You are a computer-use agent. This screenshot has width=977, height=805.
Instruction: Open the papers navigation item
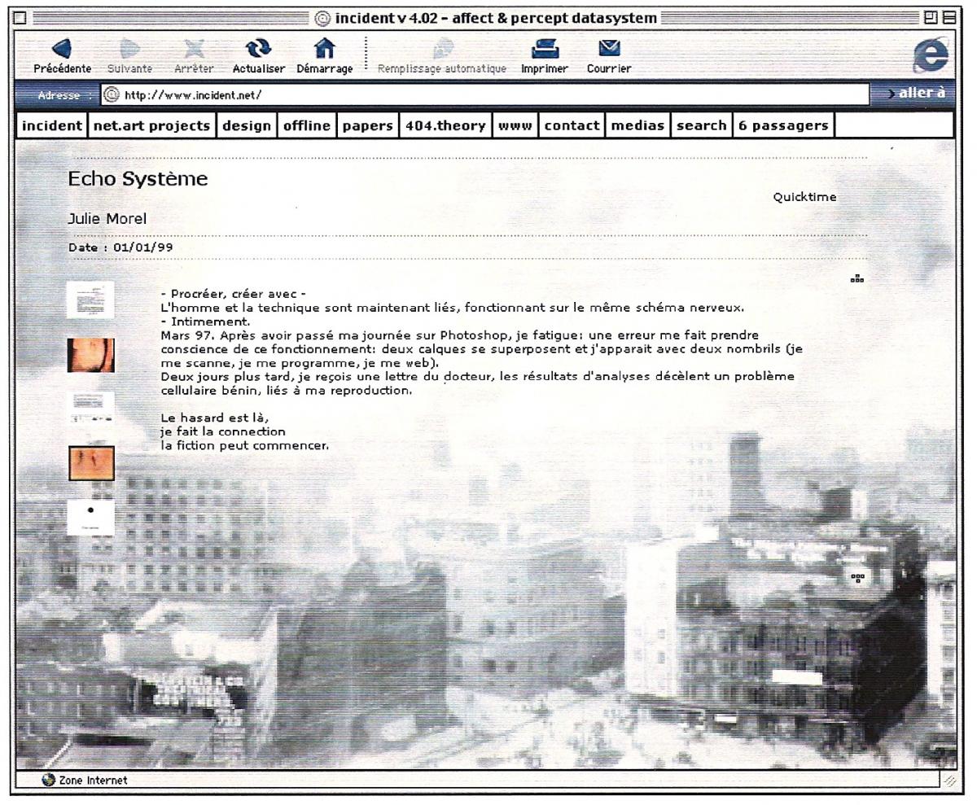coord(368,125)
